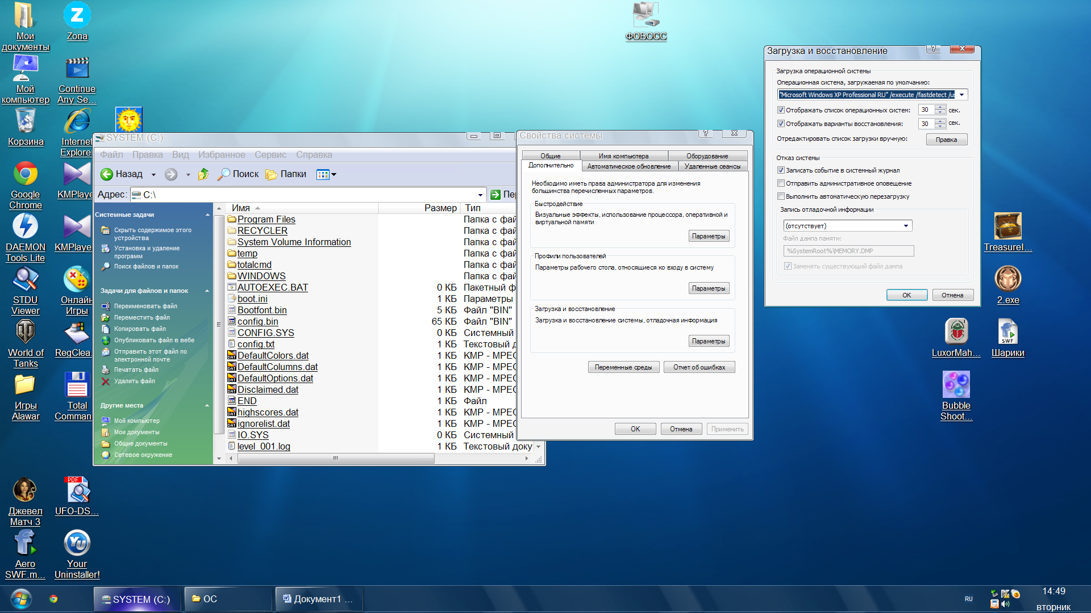Click the Environment Variables button
The image size is (1091, 613).
click(623, 367)
